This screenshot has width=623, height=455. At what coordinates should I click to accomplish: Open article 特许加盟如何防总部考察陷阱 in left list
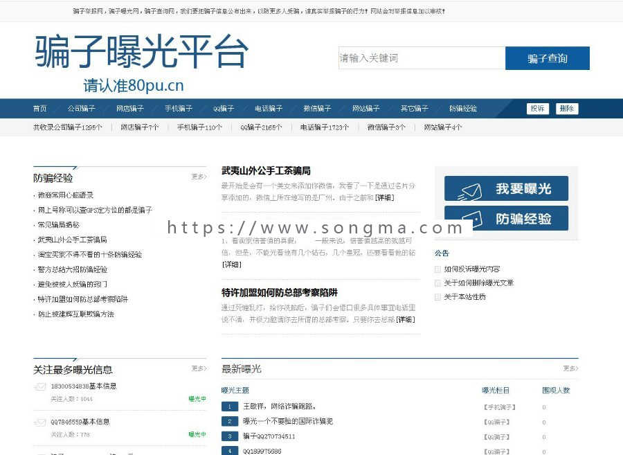click(82, 299)
